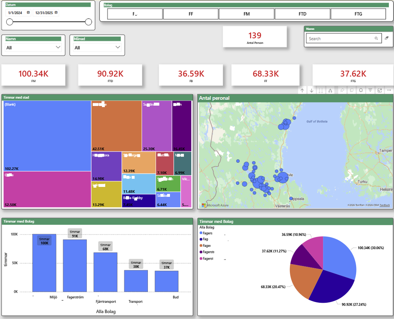Expand the Namn dropdown filter
The image size is (394, 319).
tap(33, 47)
